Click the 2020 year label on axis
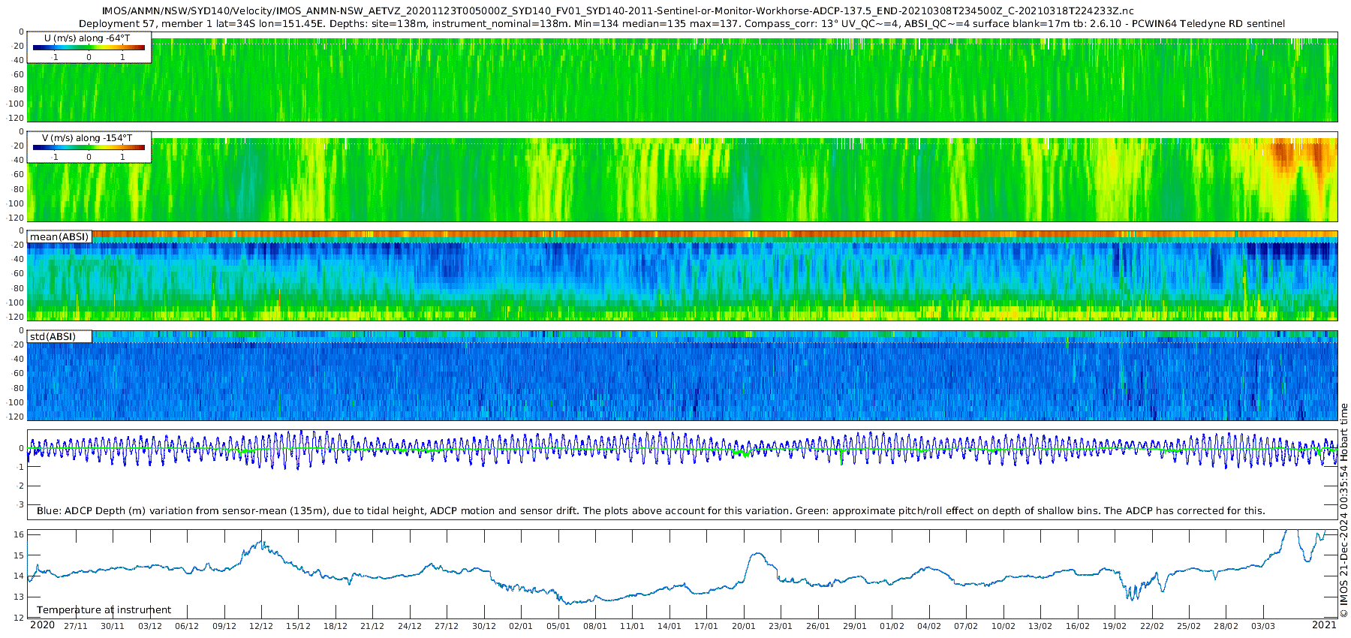This screenshot has height=638, width=1351. [x=42, y=625]
